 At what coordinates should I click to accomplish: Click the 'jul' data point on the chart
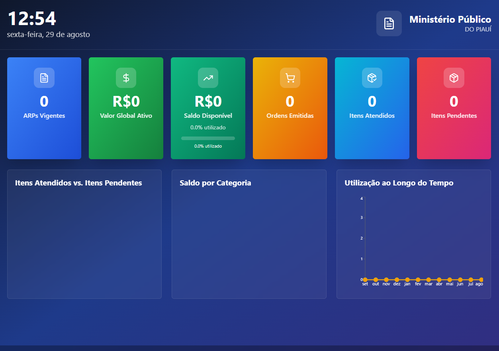pyautogui.click(x=471, y=280)
